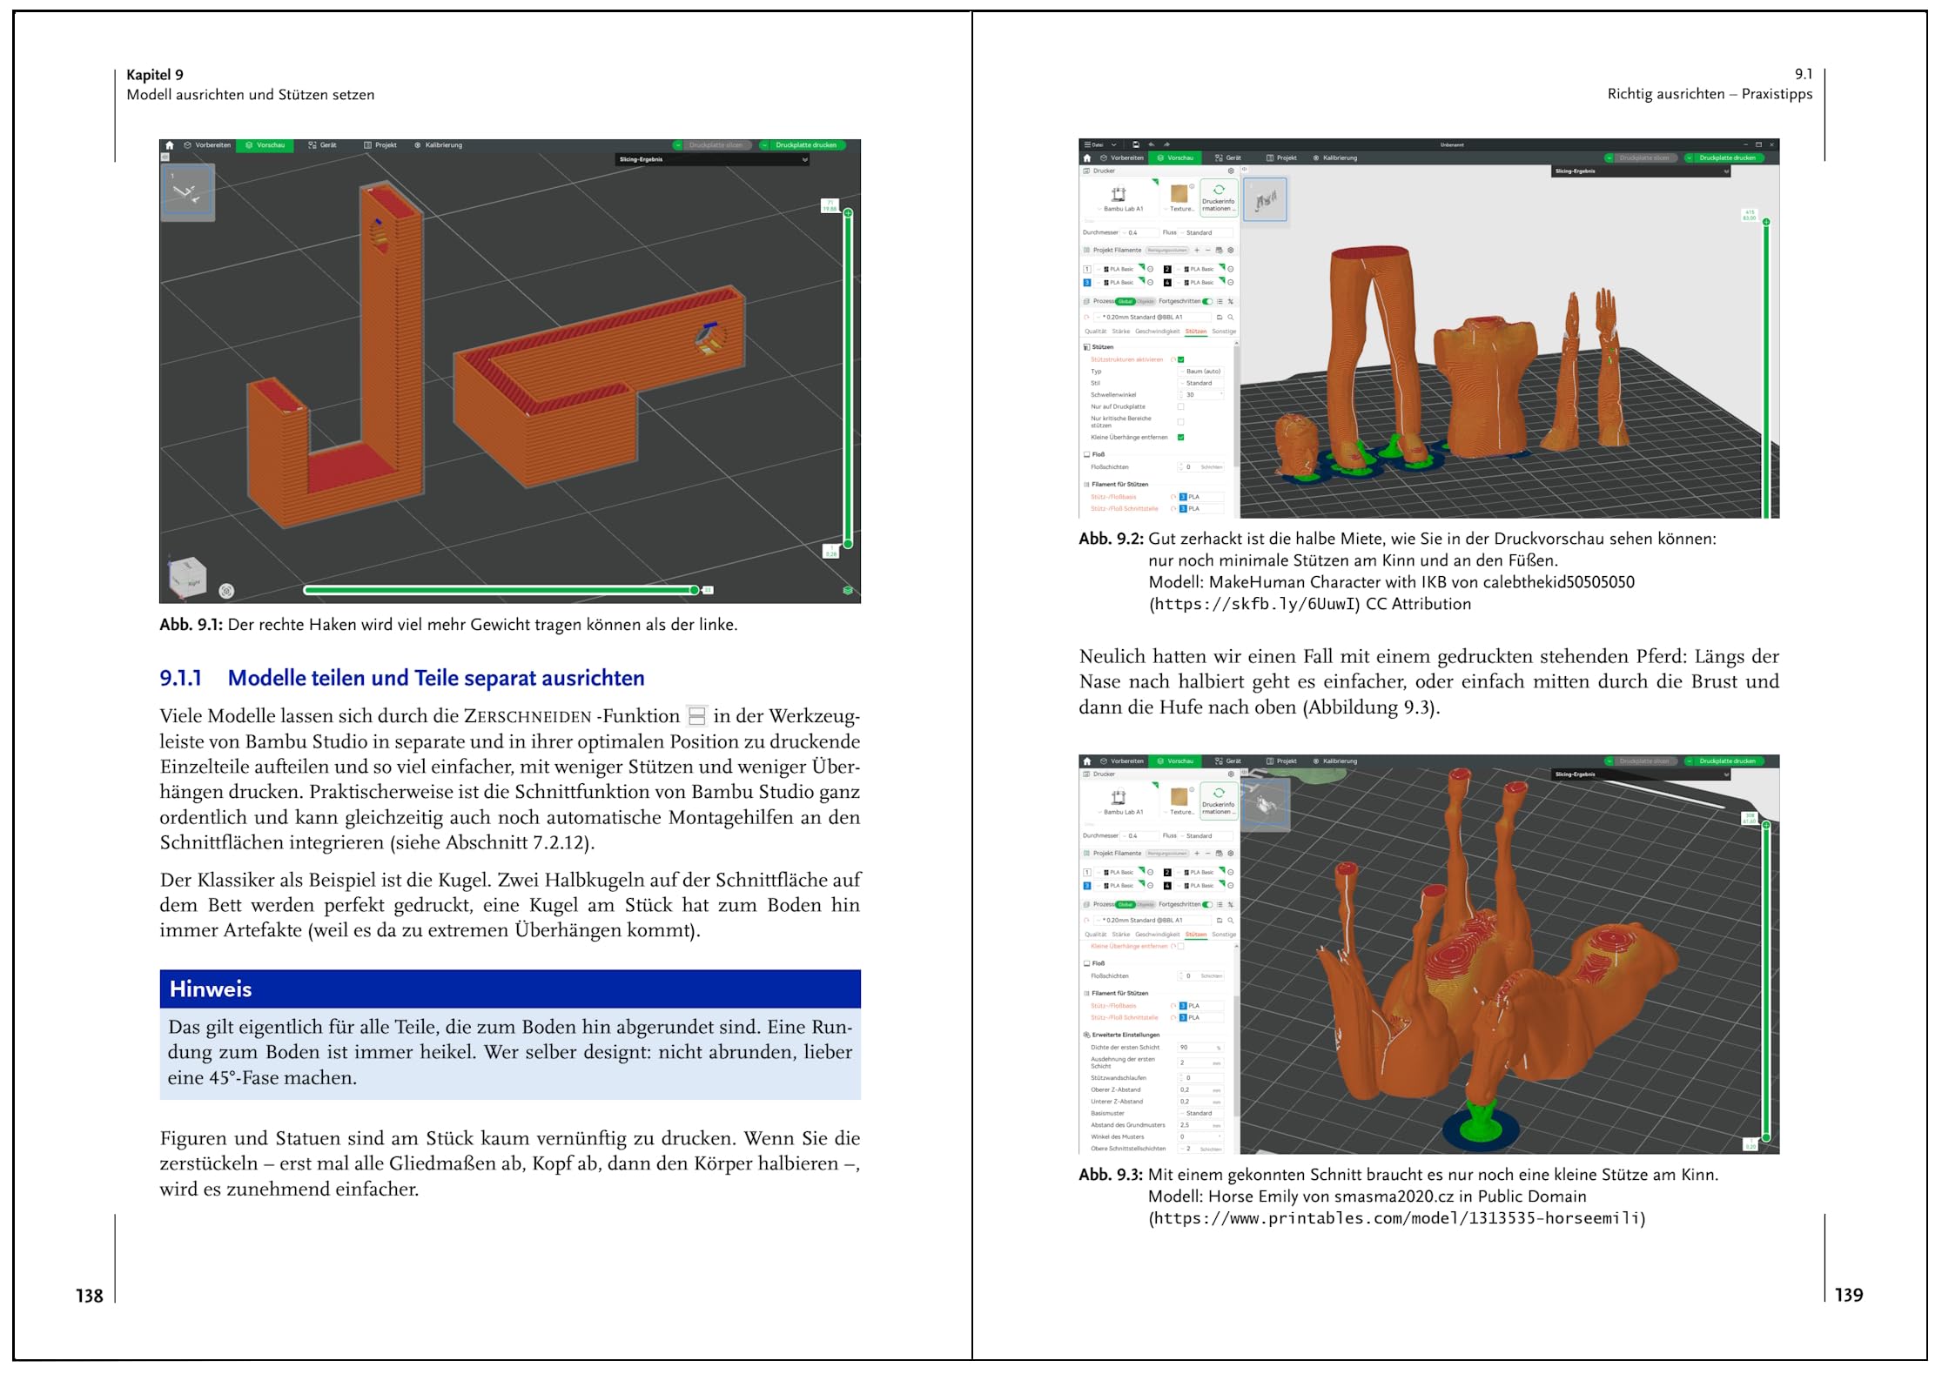Viewport: 1942px width, 1374px height.
Task: Open the Qualität settings tab in Abb. 9.2
Action: (x=1095, y=332)
